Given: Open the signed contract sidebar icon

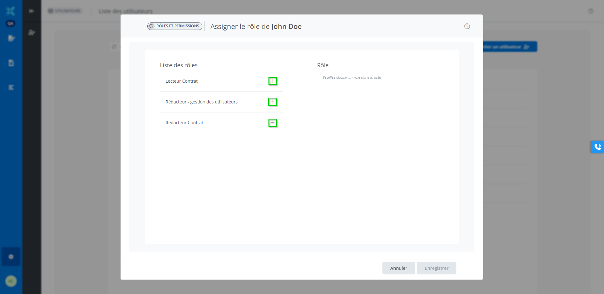Looking at the screenshot, I should tap(11, 38).
